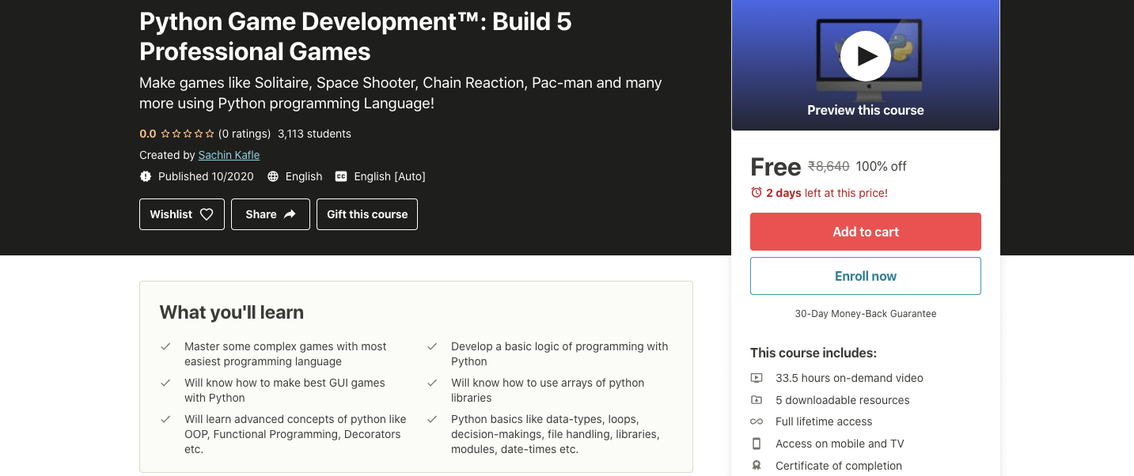Click the course subtitle description
The height and width of the screenshot is (476, 1134).
point(400,93)
